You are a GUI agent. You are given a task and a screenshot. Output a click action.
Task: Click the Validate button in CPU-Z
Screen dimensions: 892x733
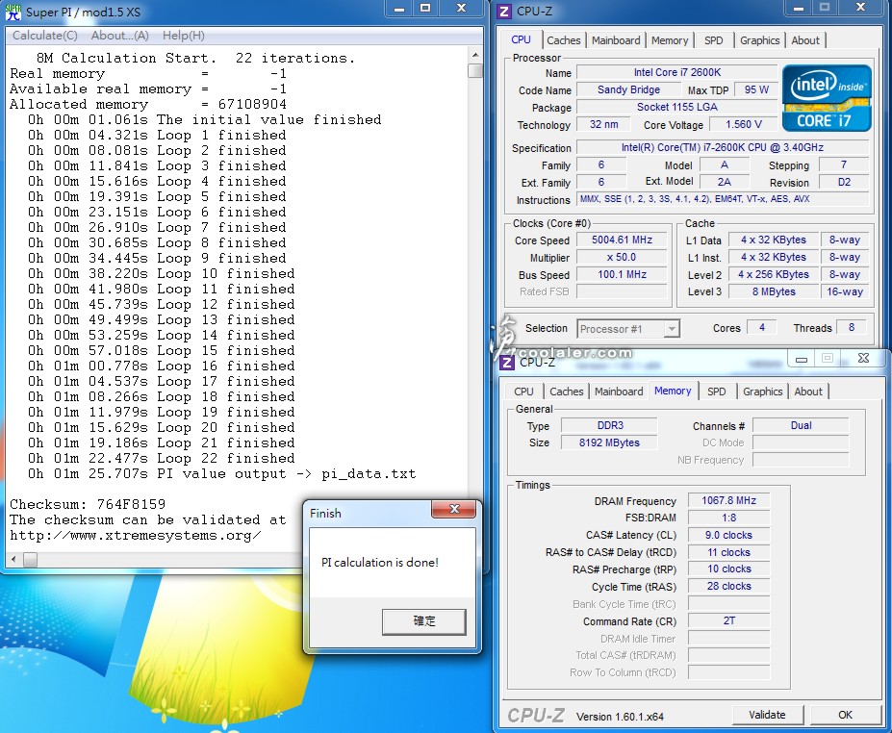767,715
